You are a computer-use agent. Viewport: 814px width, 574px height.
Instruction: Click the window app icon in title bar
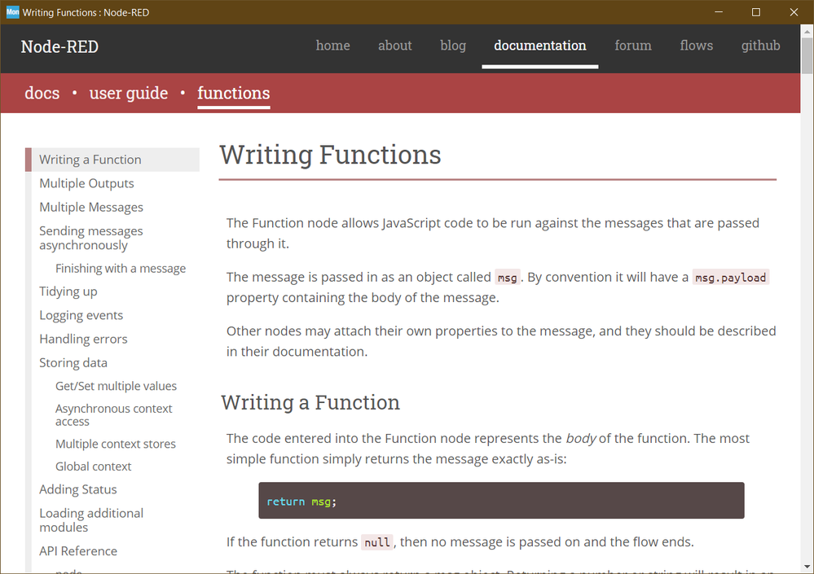pos(12,12)
